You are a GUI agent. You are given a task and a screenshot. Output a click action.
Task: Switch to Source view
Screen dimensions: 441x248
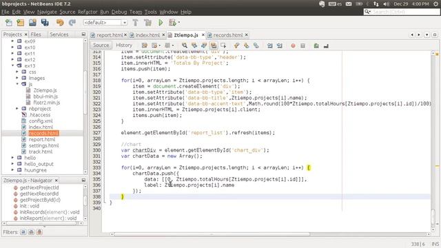coord(101,45)
